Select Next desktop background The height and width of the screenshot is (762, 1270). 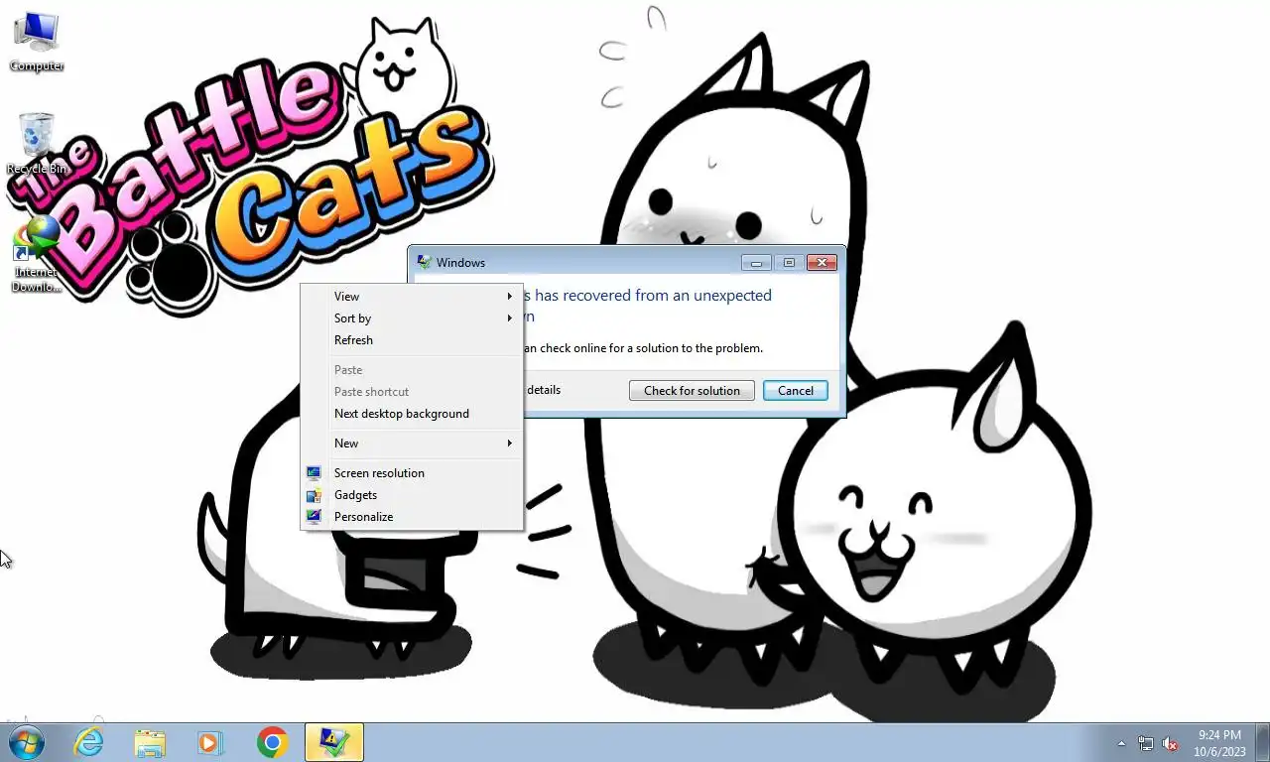coord(412,414)
